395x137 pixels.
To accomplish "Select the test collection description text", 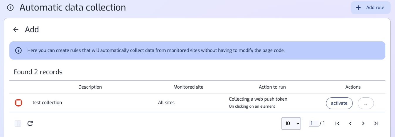I will [47, 103].
